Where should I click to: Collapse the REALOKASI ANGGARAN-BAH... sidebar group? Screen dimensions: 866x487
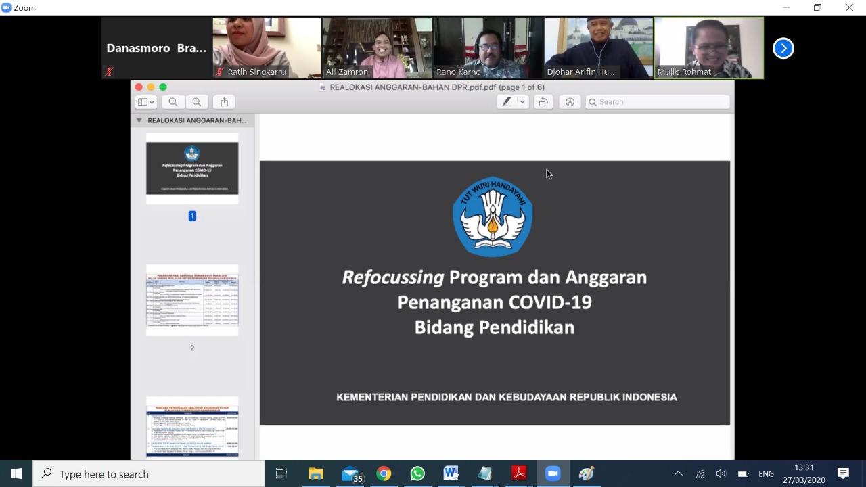139,120
